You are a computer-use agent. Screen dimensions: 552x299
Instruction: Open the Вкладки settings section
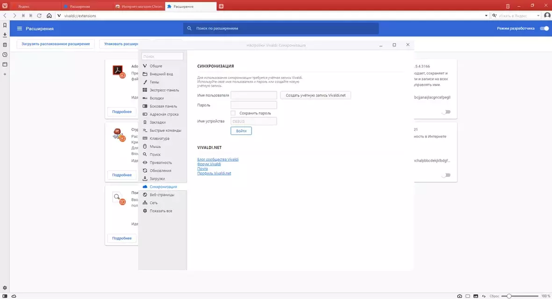click(163, 98)
